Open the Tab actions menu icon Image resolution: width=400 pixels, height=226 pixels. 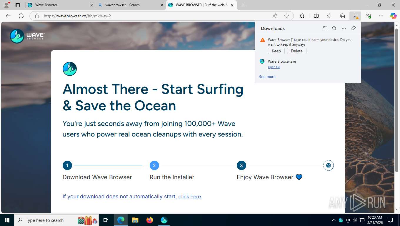(x=18, y=5)
